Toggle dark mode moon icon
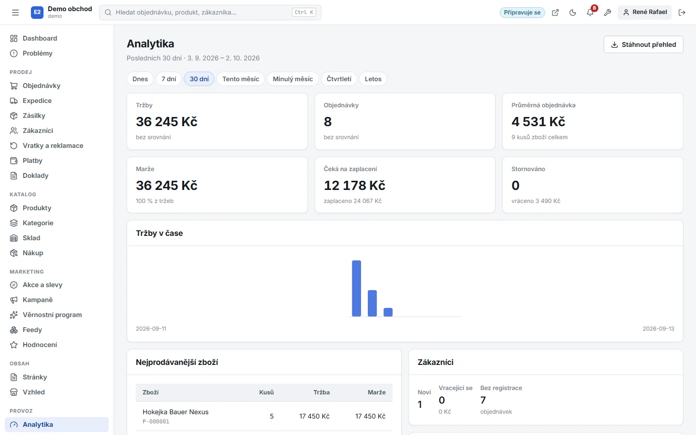This screenshot has height=435, width=696. (x=573, y=13)
